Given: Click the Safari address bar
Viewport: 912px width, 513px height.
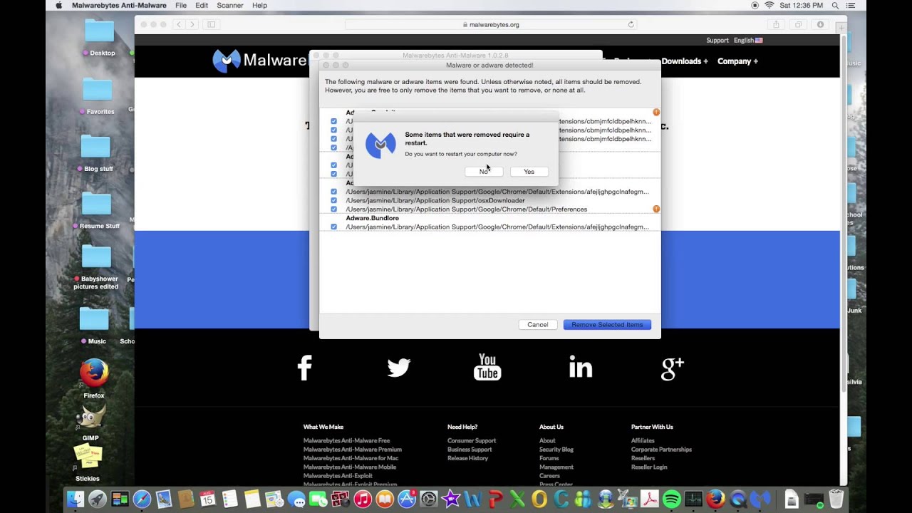Looking at the screenshot, I should point(491,24).
